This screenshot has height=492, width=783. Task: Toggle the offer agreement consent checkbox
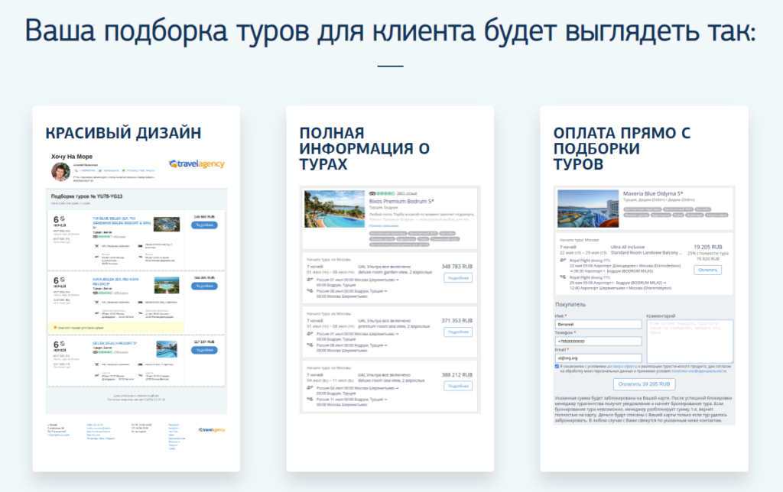coord(557,366)
